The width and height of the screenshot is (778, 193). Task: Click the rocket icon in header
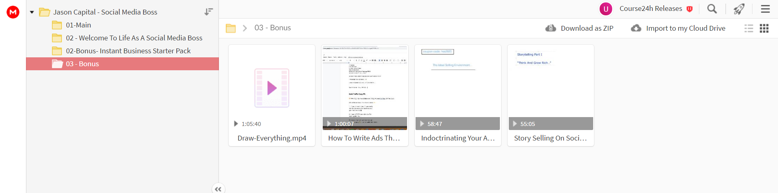[x=739, y=9]
